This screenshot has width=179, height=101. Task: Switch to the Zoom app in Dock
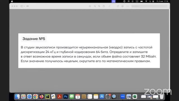(123, 97)
